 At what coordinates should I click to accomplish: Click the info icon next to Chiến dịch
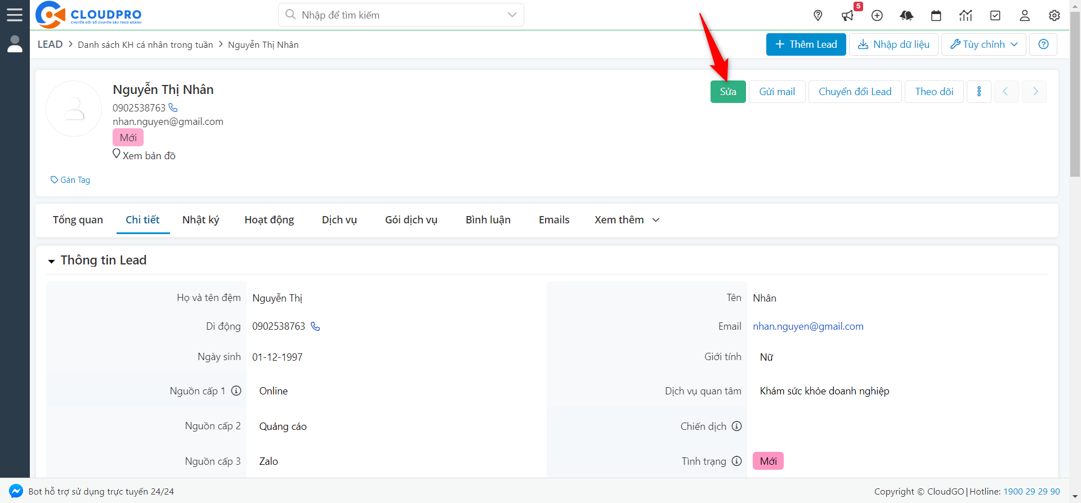coord(736,426)
